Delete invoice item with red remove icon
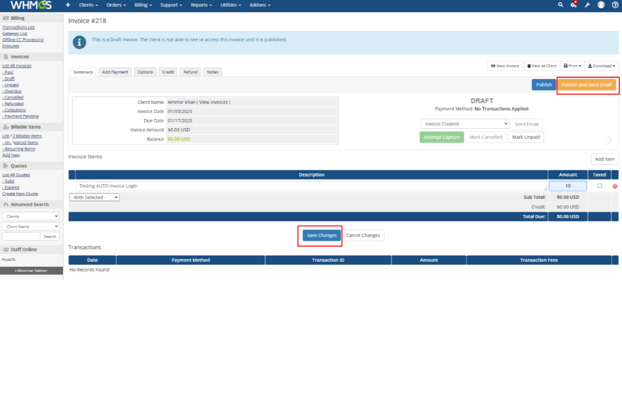This screenshot has height=415, width=622. click(615, 186)
